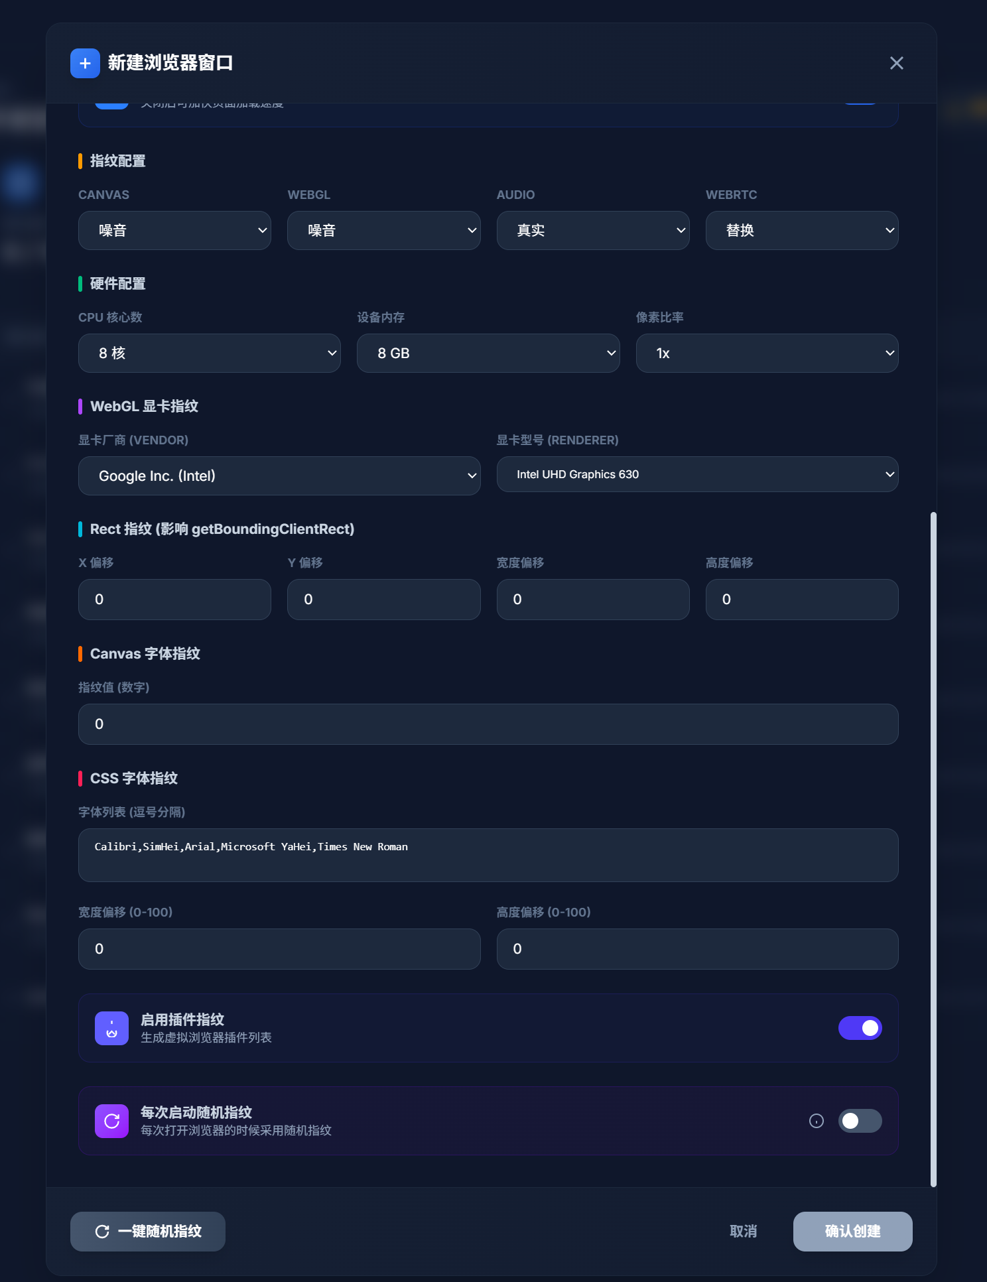Choose a CPU core count from dropdown

pos(209,353)
